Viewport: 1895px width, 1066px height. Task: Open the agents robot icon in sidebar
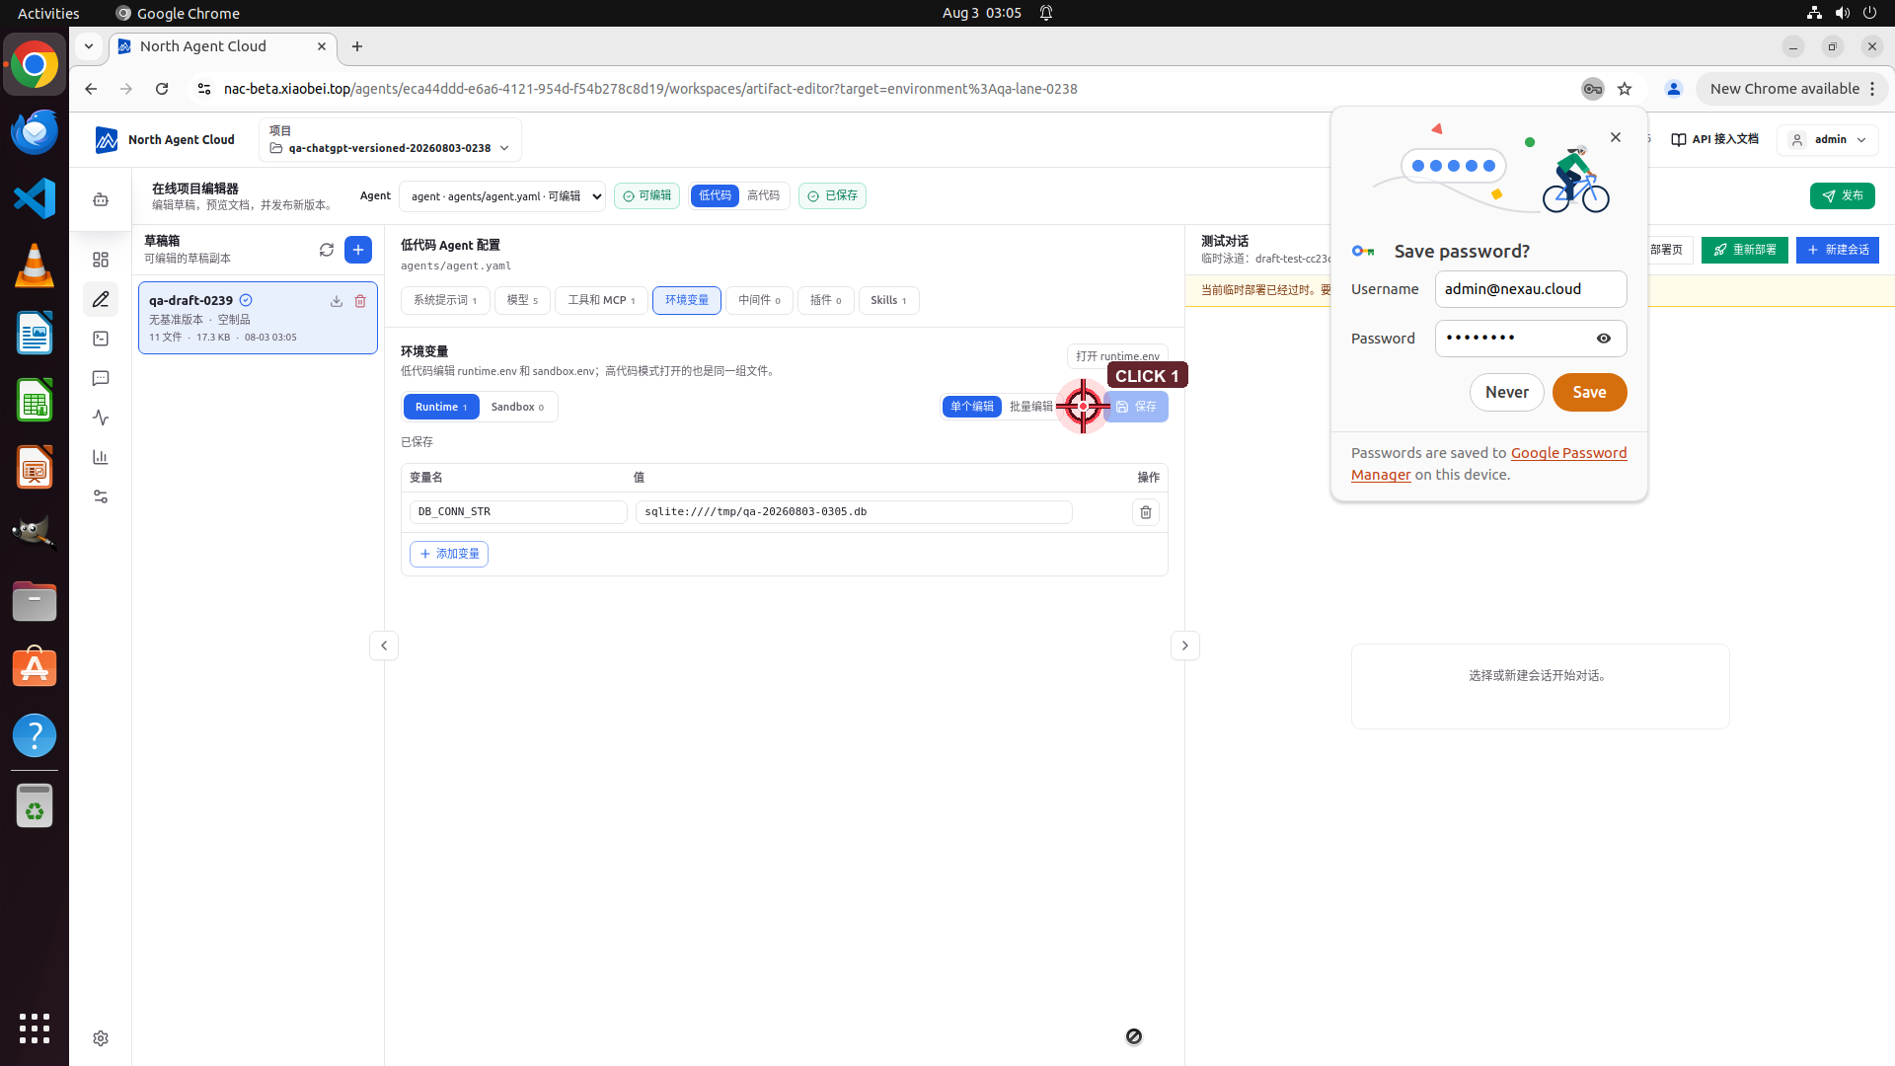101,200
